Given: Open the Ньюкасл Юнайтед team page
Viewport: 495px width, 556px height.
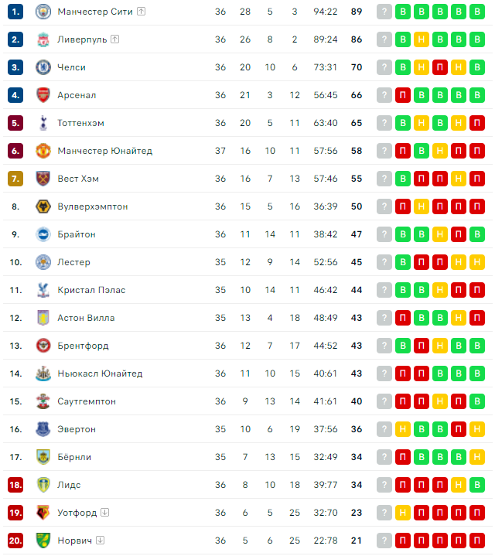Looking at the screenshot, I should click(100, 374).
